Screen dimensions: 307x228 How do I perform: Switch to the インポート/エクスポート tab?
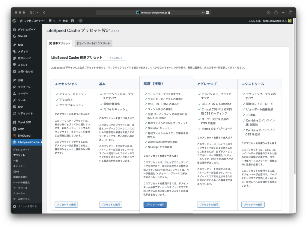point(93,43)
